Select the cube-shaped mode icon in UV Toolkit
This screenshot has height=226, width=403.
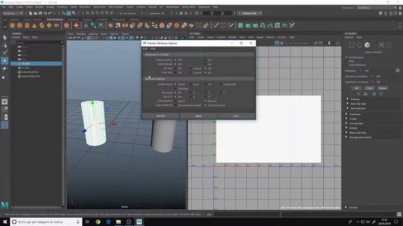click(367, 45)
